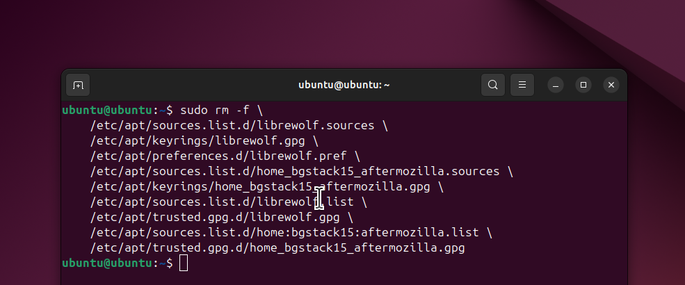Click the ubuntu@ubuntu window title
This screenshot has width=685, height=285.
coord(344,85)
